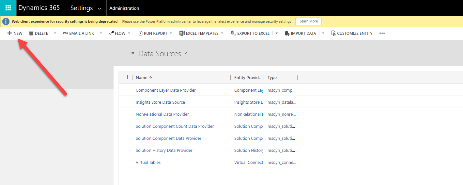Expand the Flow dropdown arrow

click(129, 33)
